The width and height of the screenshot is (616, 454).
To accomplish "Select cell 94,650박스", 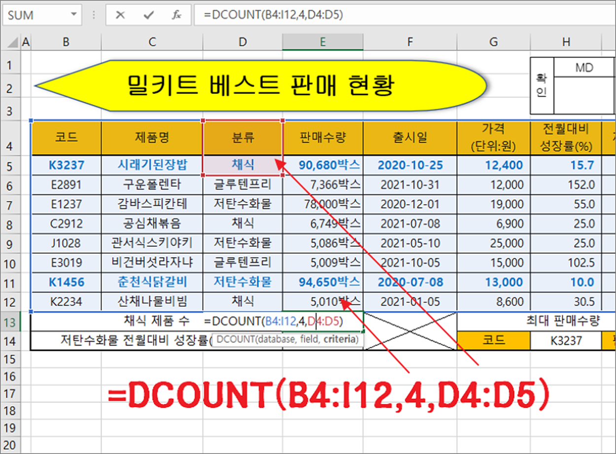I will pyautogui.click(x=323, y=282).
